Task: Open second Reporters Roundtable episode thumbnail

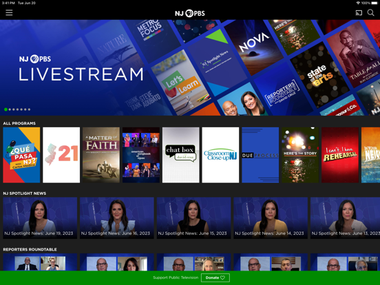Action: pyautogui.click(x=117, y=262)
